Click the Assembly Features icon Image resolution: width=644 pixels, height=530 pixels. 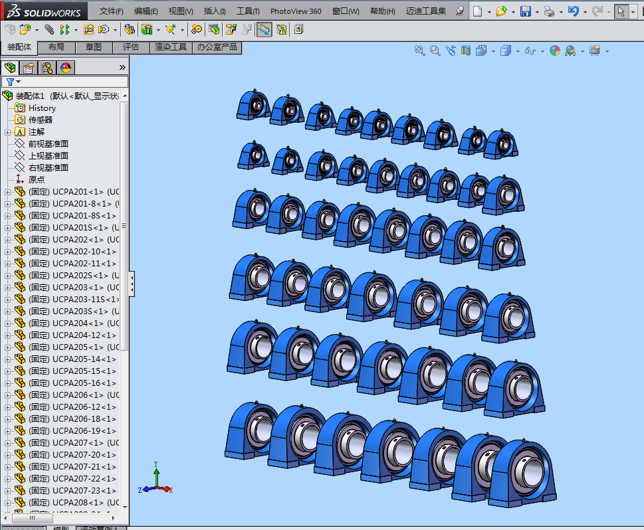pos(147,29)
